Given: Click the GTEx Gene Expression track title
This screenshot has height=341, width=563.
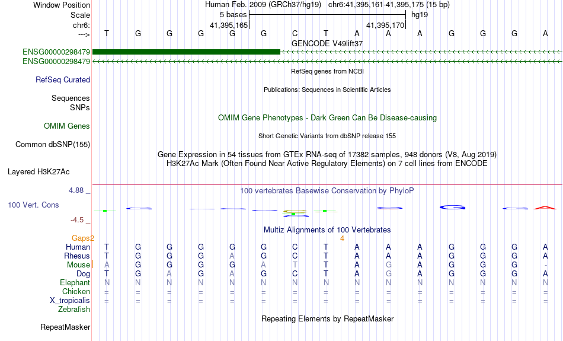Looking at the screenshot, I should (x=327, y=155).
